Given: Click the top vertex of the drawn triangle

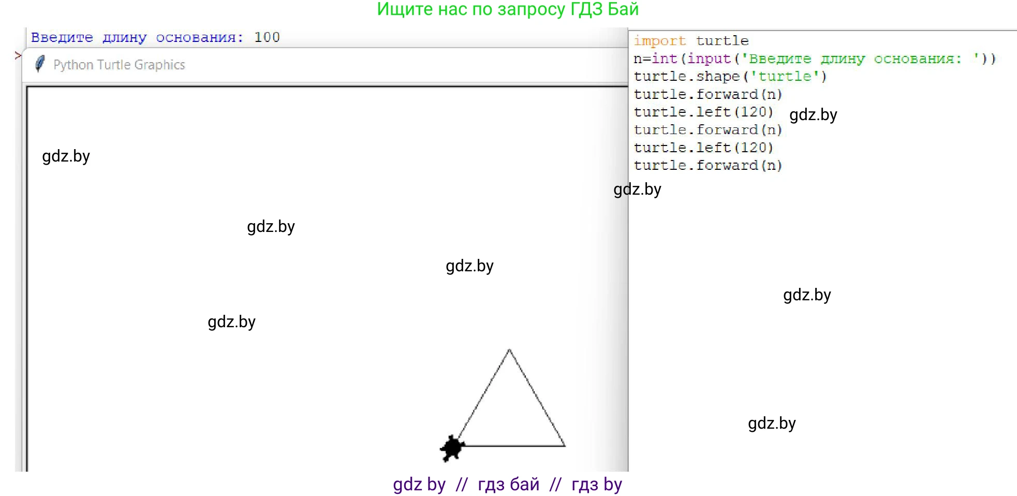Looking at the screenshot, I should point(509,351).
